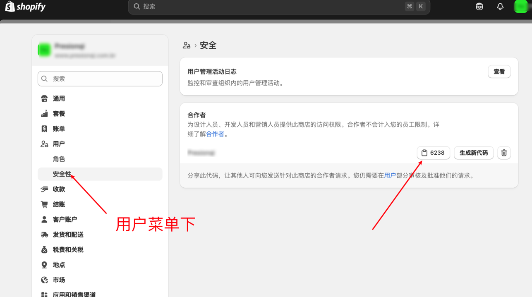Image resolution: width=532 pixels, height=297 pixels.
Task: Click the payments icon beside 收款
Action: pos(44,189)
